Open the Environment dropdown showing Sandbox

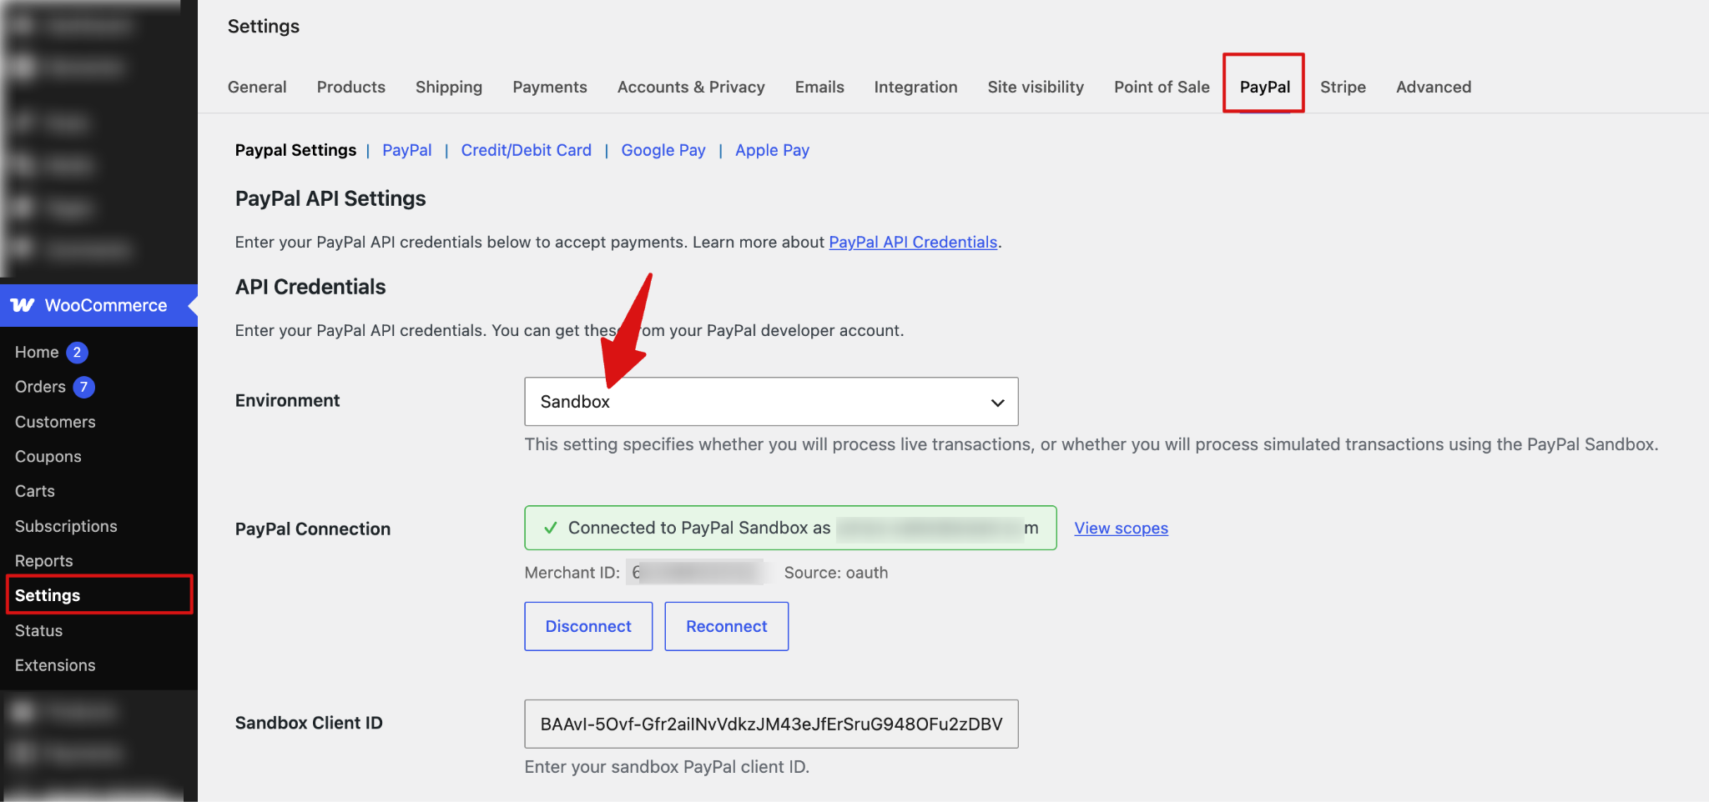(x=771, y=402)
